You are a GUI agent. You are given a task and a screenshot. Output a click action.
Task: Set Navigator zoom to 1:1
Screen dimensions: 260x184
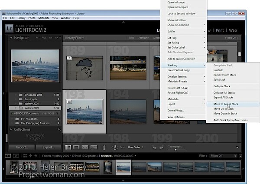pyautogui.click(x=50, y=38)
